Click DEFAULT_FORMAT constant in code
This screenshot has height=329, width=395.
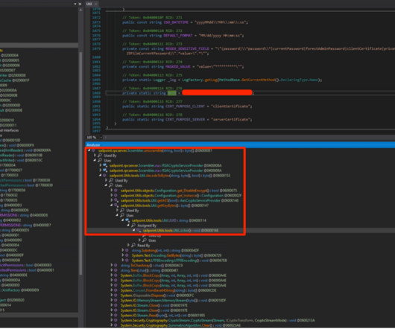pos(178,36)
